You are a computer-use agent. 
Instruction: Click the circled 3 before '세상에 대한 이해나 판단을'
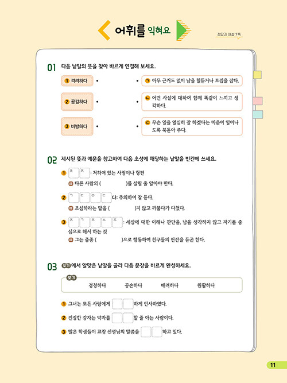pos(64,222)
